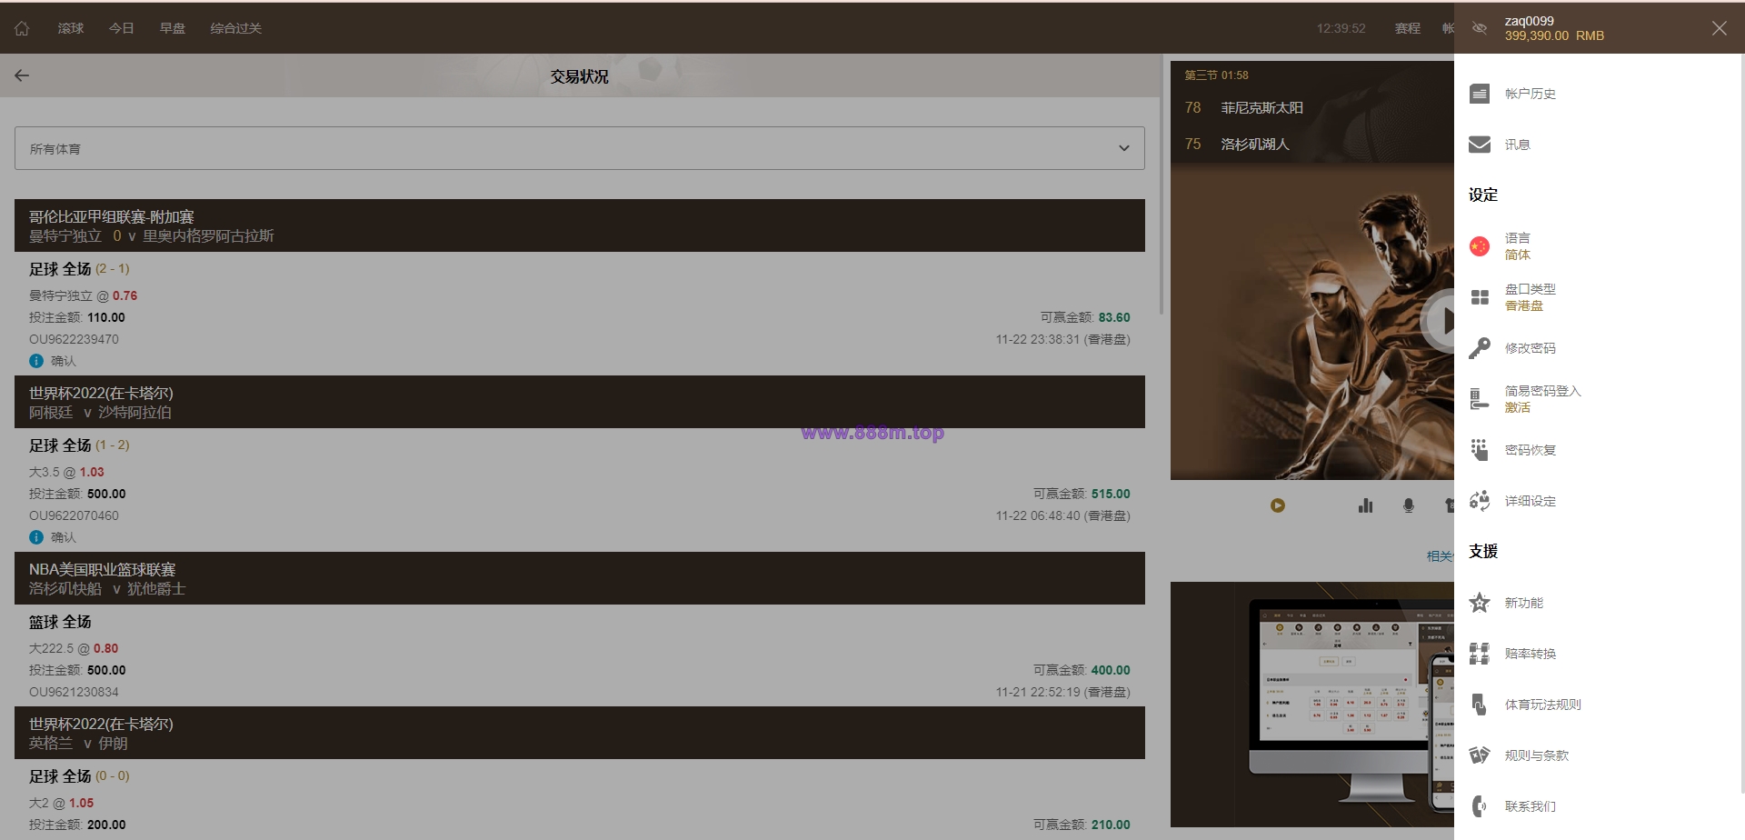Switch to 滚球 tab
The width and height of the screenshot is (1745, 840).
71,28
